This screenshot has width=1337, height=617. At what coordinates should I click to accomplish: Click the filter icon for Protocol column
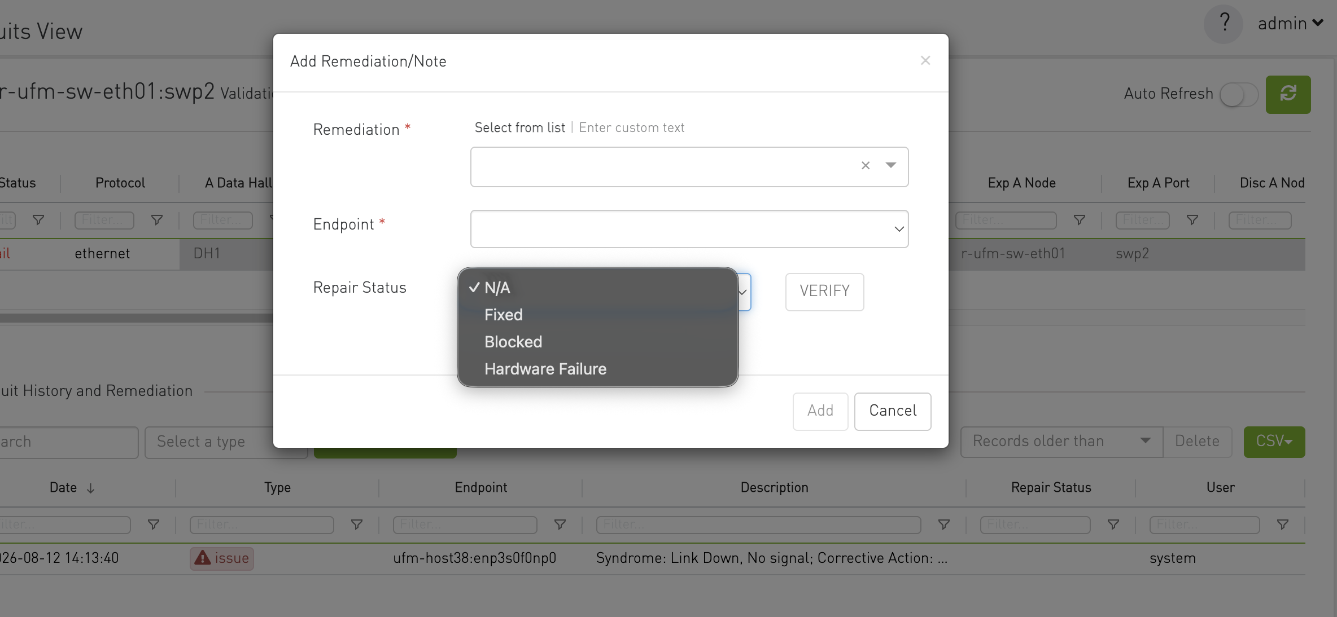point(156,220)
